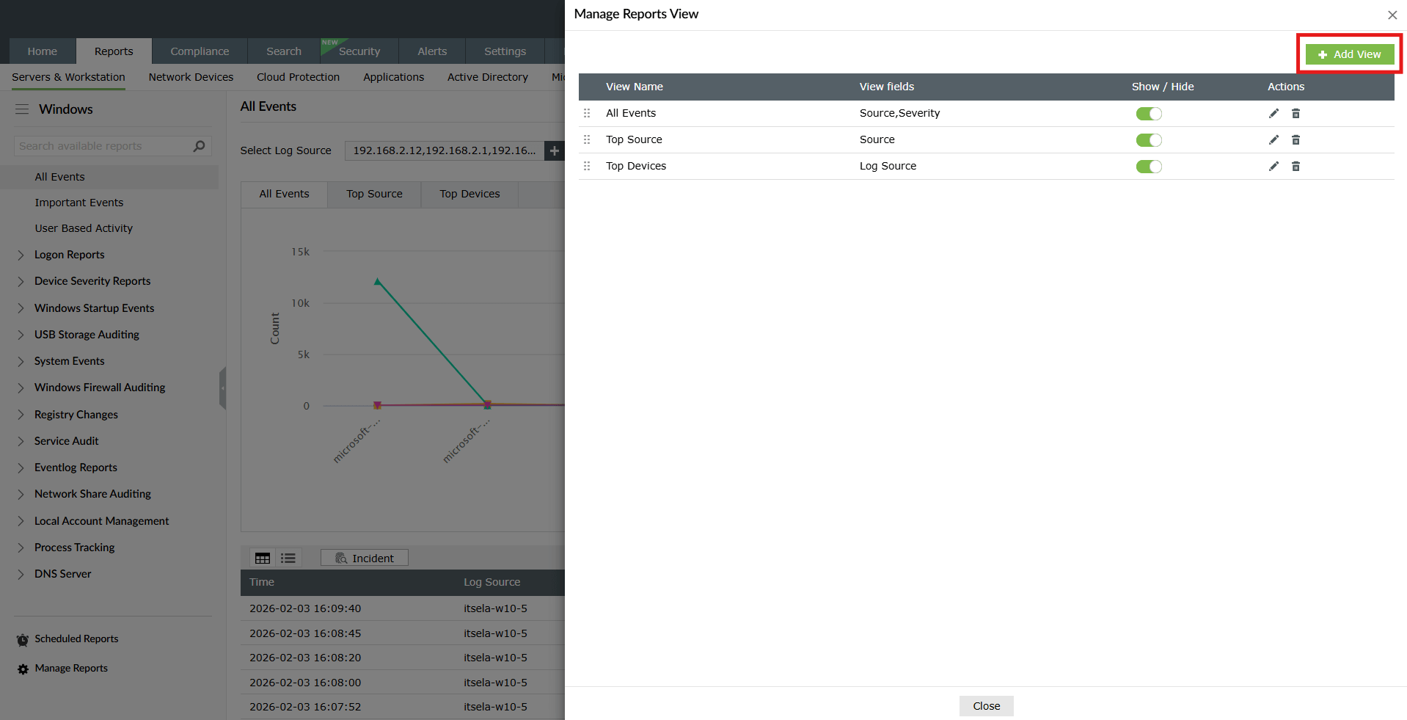Toggle visibility of Top Source view
1407x720 pixels.
[x=1149, y=140]
